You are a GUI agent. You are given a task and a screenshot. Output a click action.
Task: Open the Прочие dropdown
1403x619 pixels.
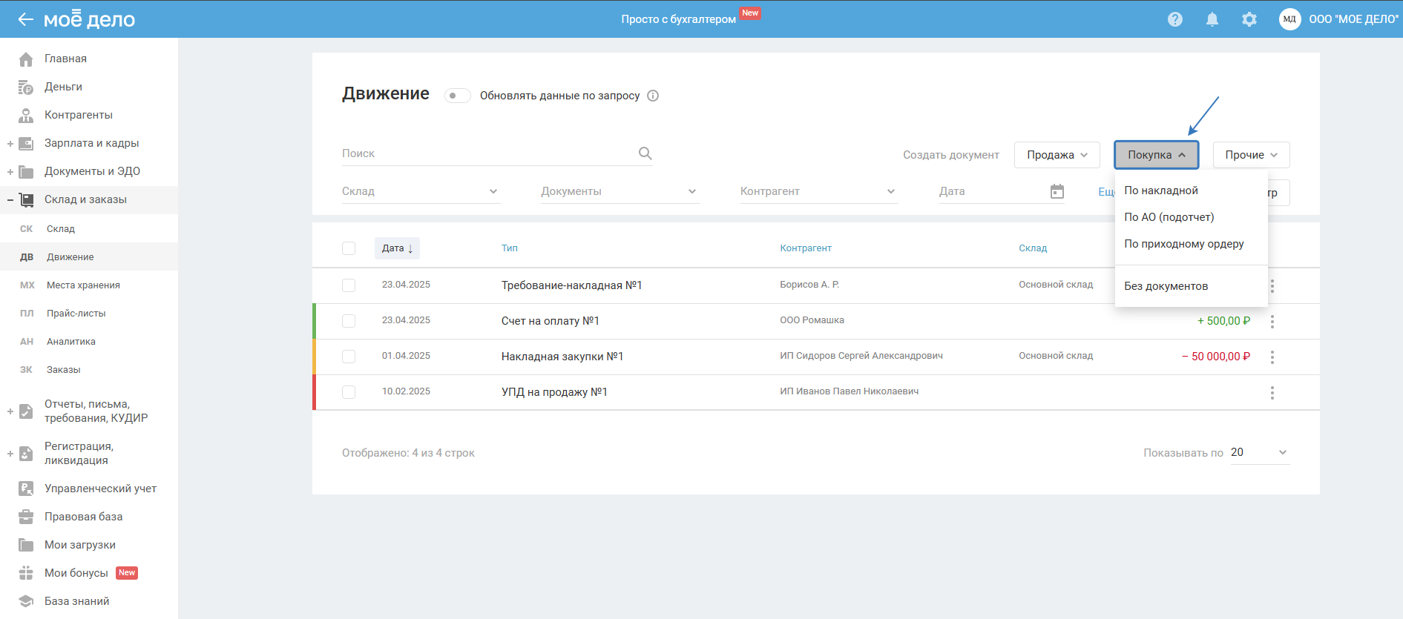[x=1252, y=155]
